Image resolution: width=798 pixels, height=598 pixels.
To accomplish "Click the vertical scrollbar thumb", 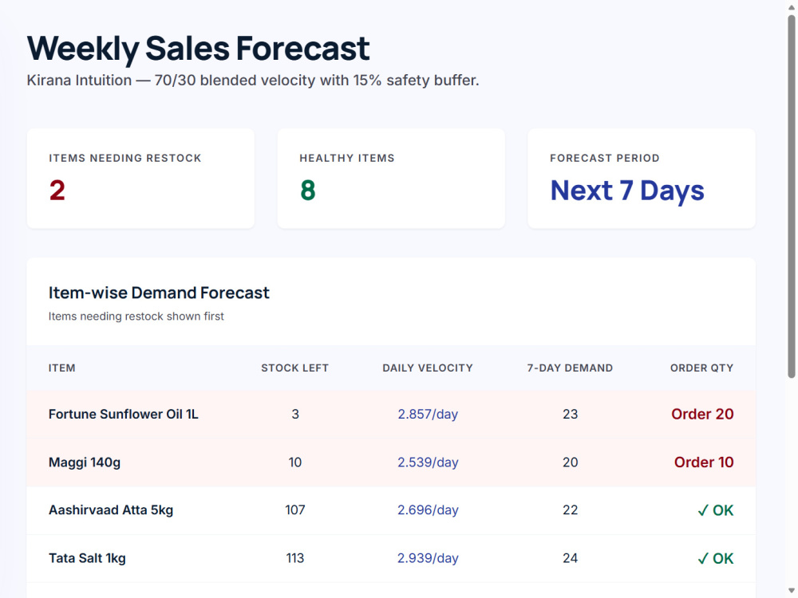I will 792,196.
